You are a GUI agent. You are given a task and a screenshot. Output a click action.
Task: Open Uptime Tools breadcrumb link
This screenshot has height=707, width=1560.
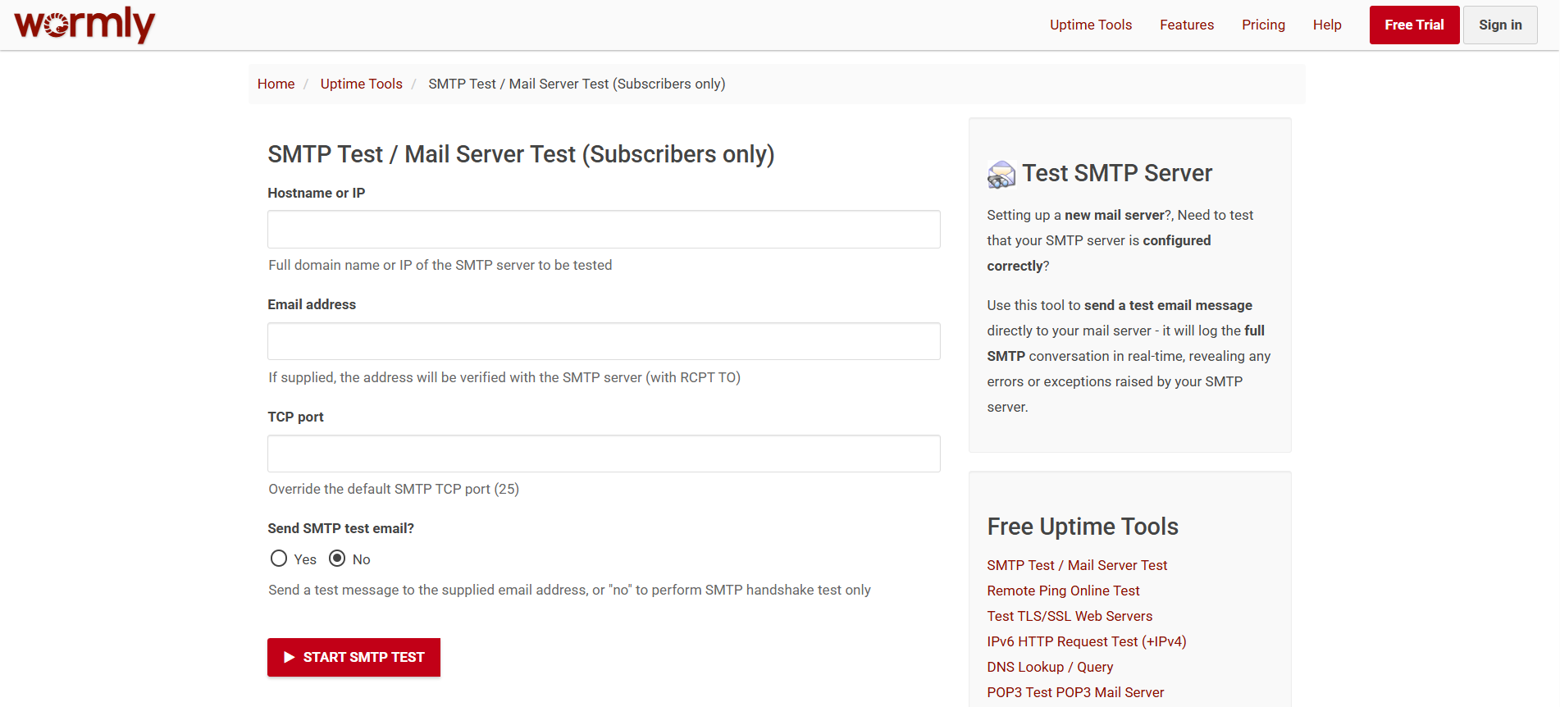[361, 84]
